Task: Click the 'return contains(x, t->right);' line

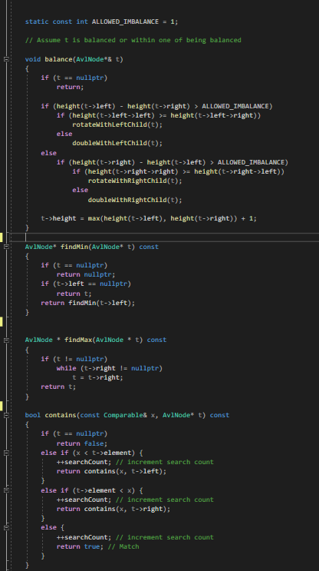Action: click(113, 509)
